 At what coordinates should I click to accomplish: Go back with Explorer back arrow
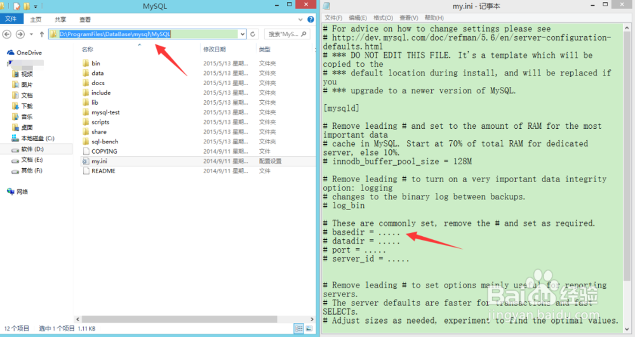[7, 34]
